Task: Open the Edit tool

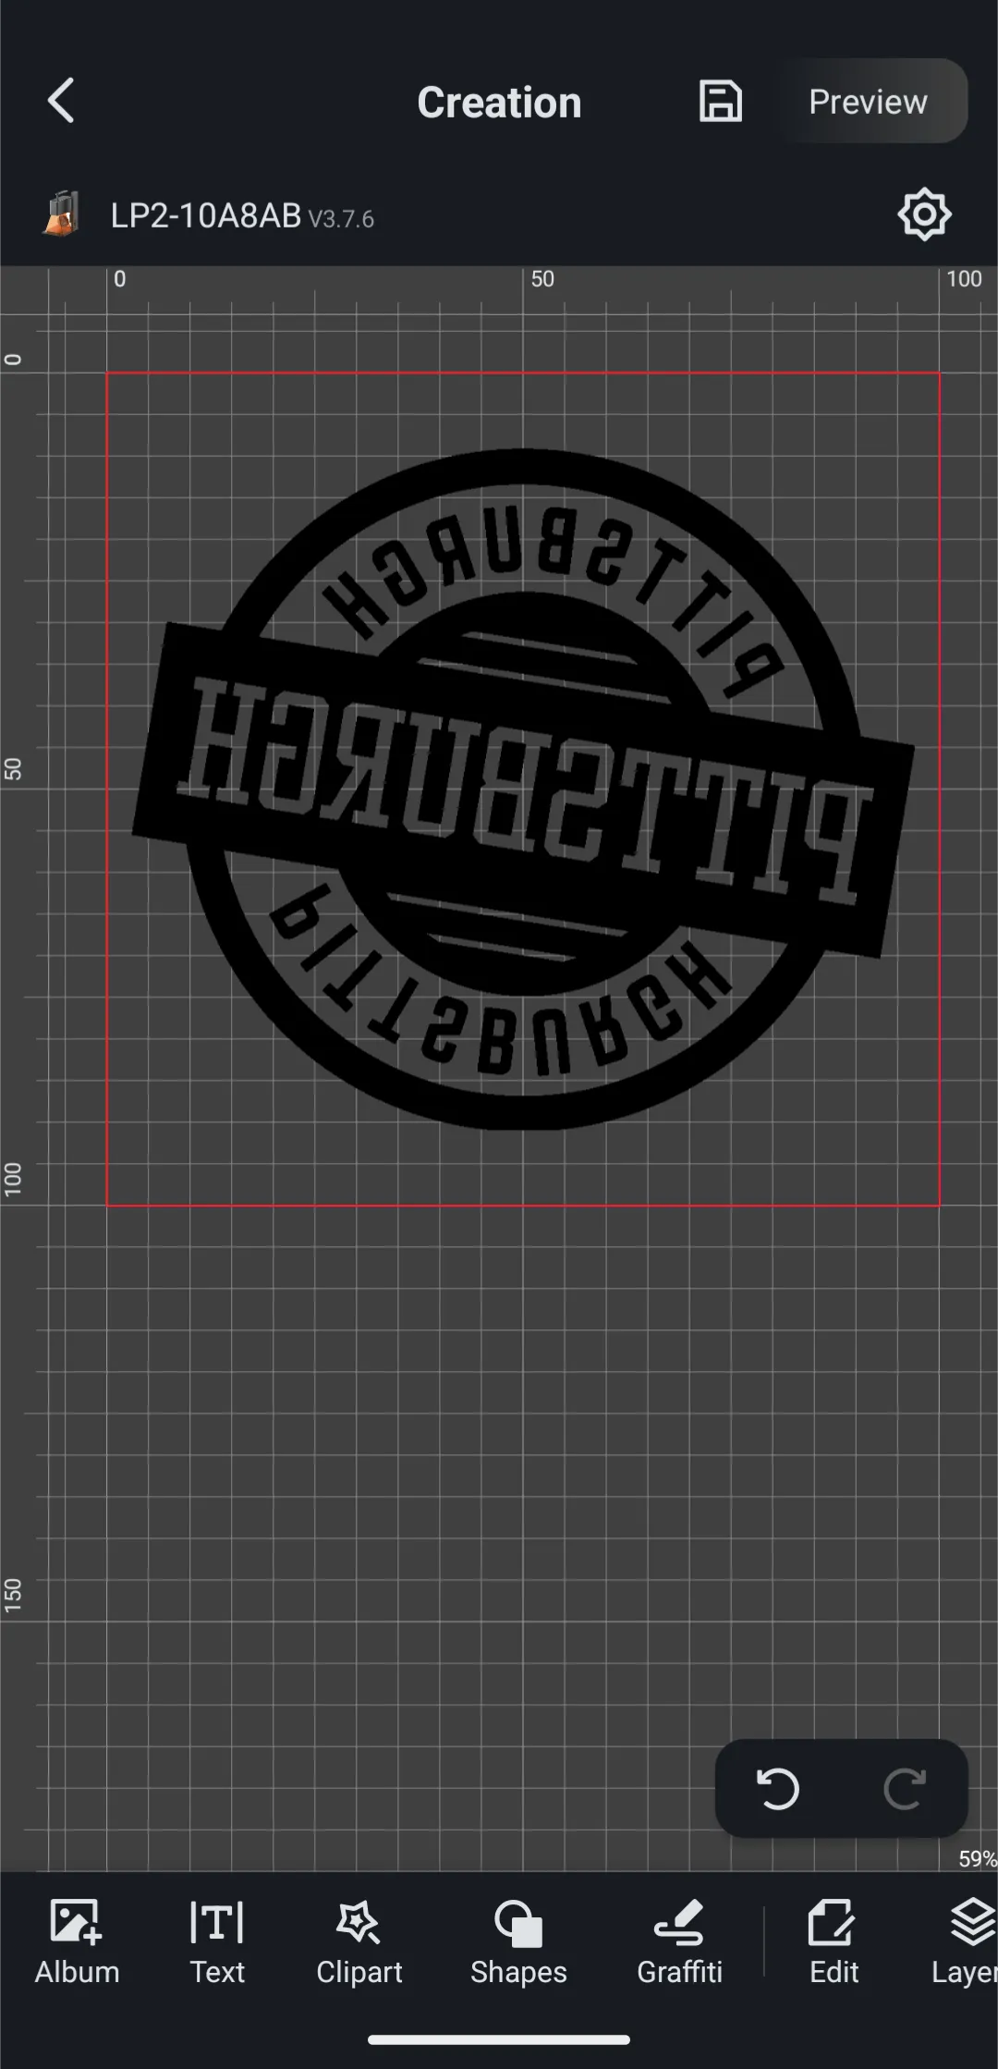Action: pos(834,1941)
